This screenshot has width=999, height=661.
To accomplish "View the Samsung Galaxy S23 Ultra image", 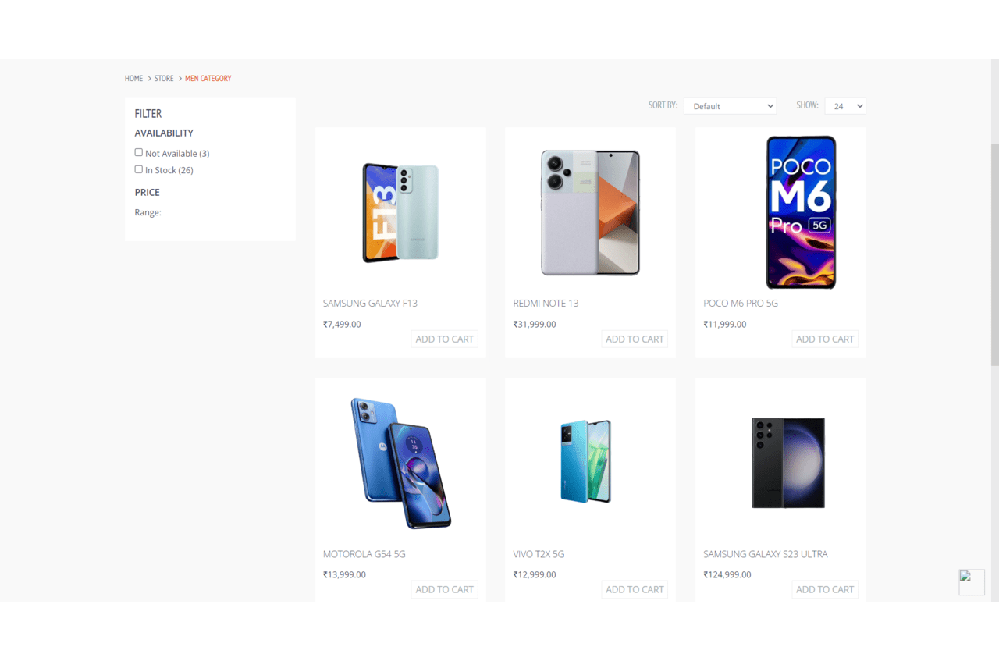I will (x=788, y=463).
